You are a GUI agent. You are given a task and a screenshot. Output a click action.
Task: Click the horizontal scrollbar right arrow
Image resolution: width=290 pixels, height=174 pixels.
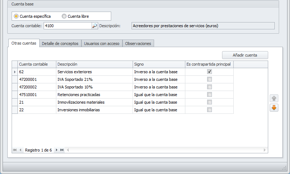click(x=265, y=150)
